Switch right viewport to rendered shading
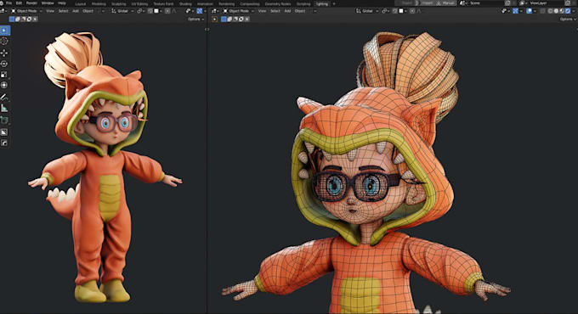This screenshot has height=314, width=578. click(568, 11)
